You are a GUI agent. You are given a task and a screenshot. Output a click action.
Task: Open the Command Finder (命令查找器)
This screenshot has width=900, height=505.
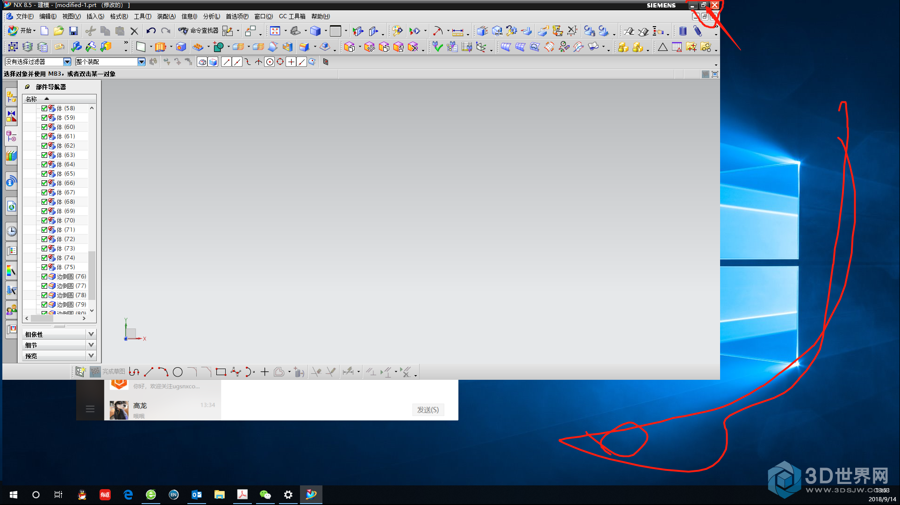(199, 31)
